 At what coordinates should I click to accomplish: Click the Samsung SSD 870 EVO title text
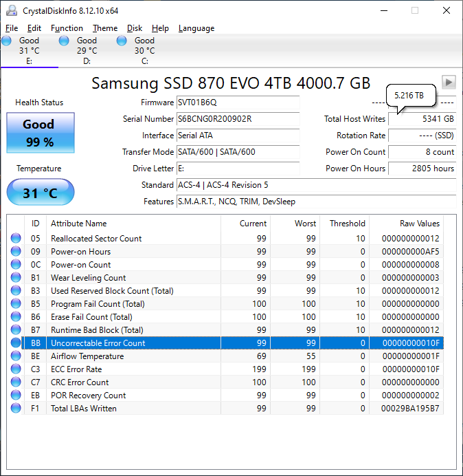[x=231, y=83]
